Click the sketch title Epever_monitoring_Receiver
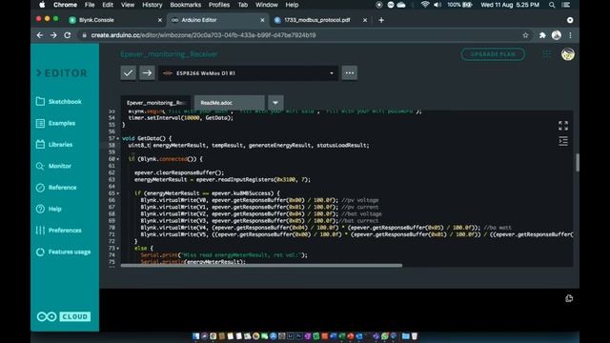 point(170,54)
